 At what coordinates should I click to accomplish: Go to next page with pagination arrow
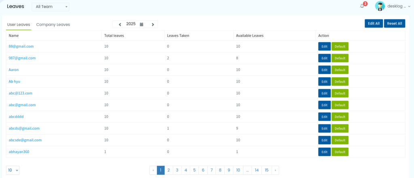click(275, 170)
